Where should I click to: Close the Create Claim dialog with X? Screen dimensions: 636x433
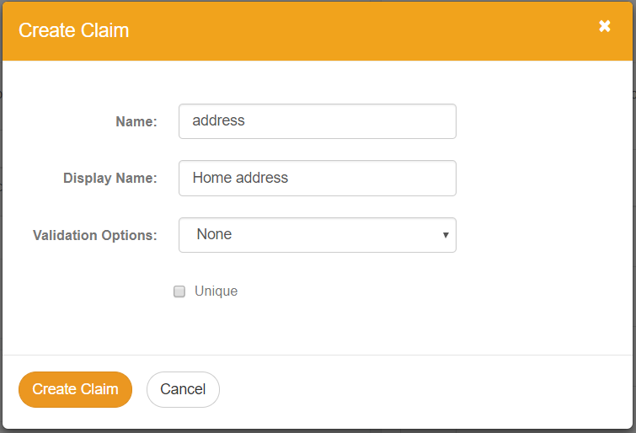604,26
